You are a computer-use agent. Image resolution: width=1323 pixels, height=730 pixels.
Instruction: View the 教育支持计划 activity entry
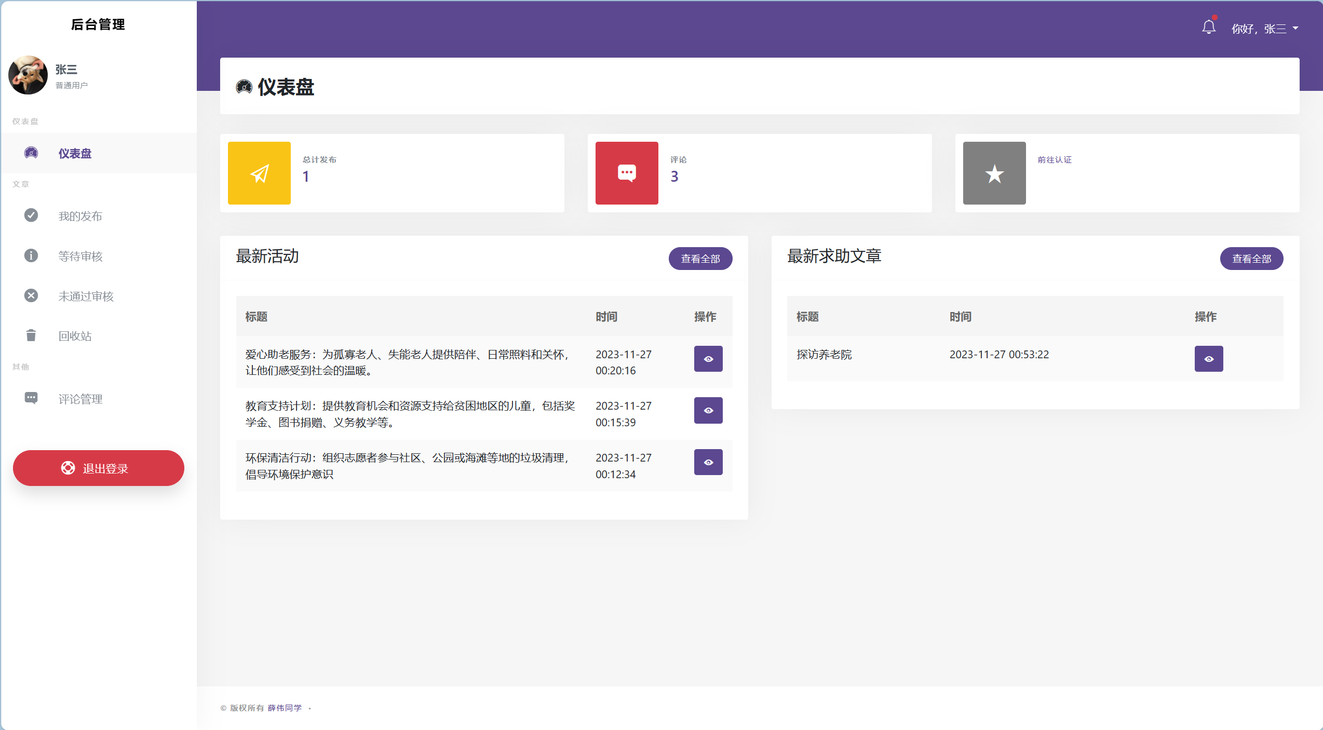708,410
